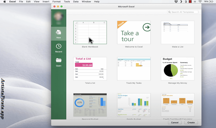Image resolution: width=216 pixels, height=128 pixels.
Task: Select the Manage My Money template
Action: [x=178, y=69]
